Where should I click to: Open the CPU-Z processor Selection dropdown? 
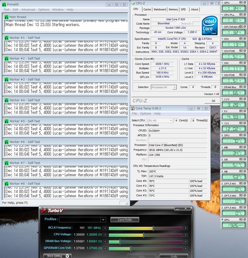pyautogui.click(x=174, y=87)
